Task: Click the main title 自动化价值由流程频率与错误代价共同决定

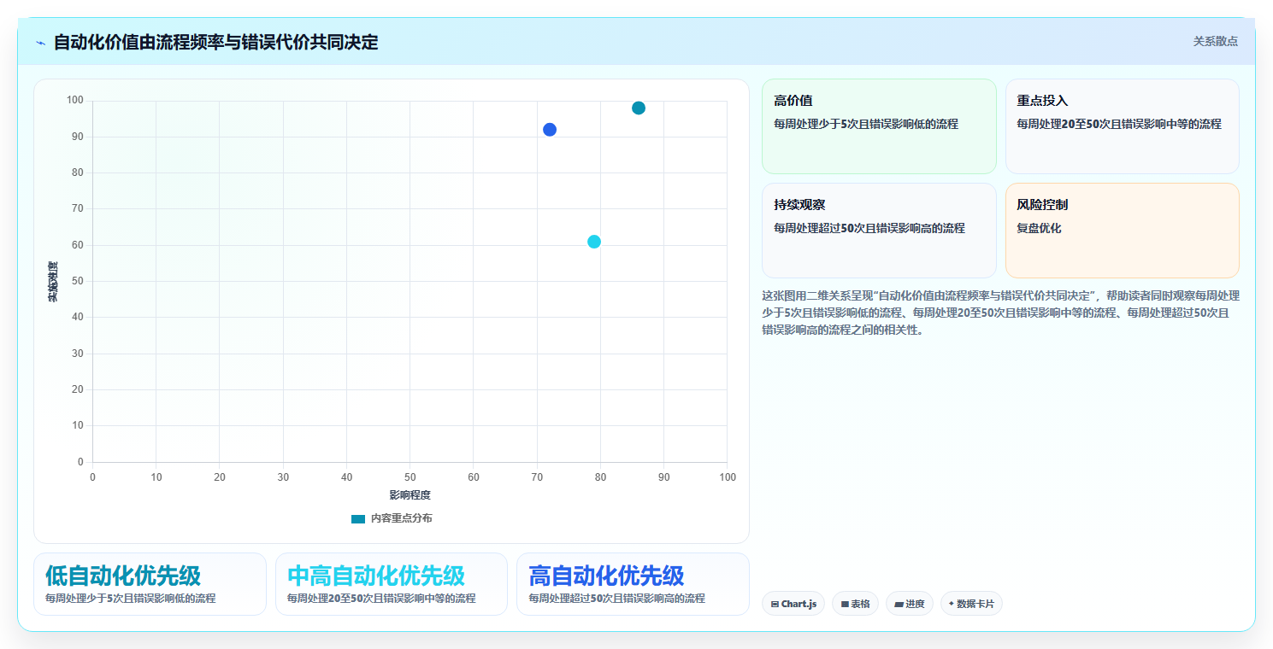Action: tap(215, 42)
